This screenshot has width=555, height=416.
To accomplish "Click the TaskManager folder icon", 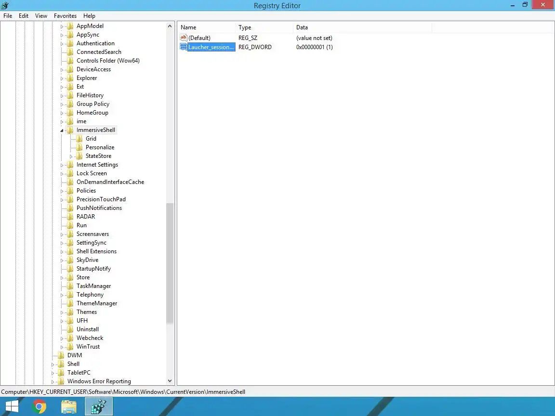I will coord(70,286).
